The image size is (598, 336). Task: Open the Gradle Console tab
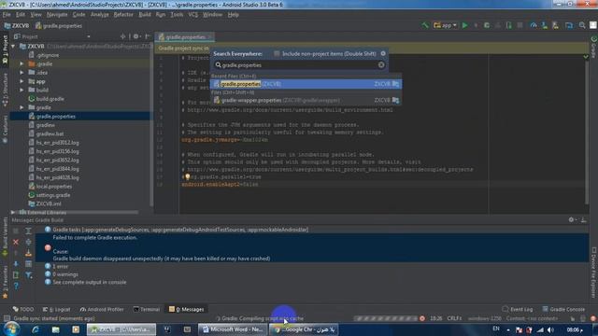coord(563,309)
